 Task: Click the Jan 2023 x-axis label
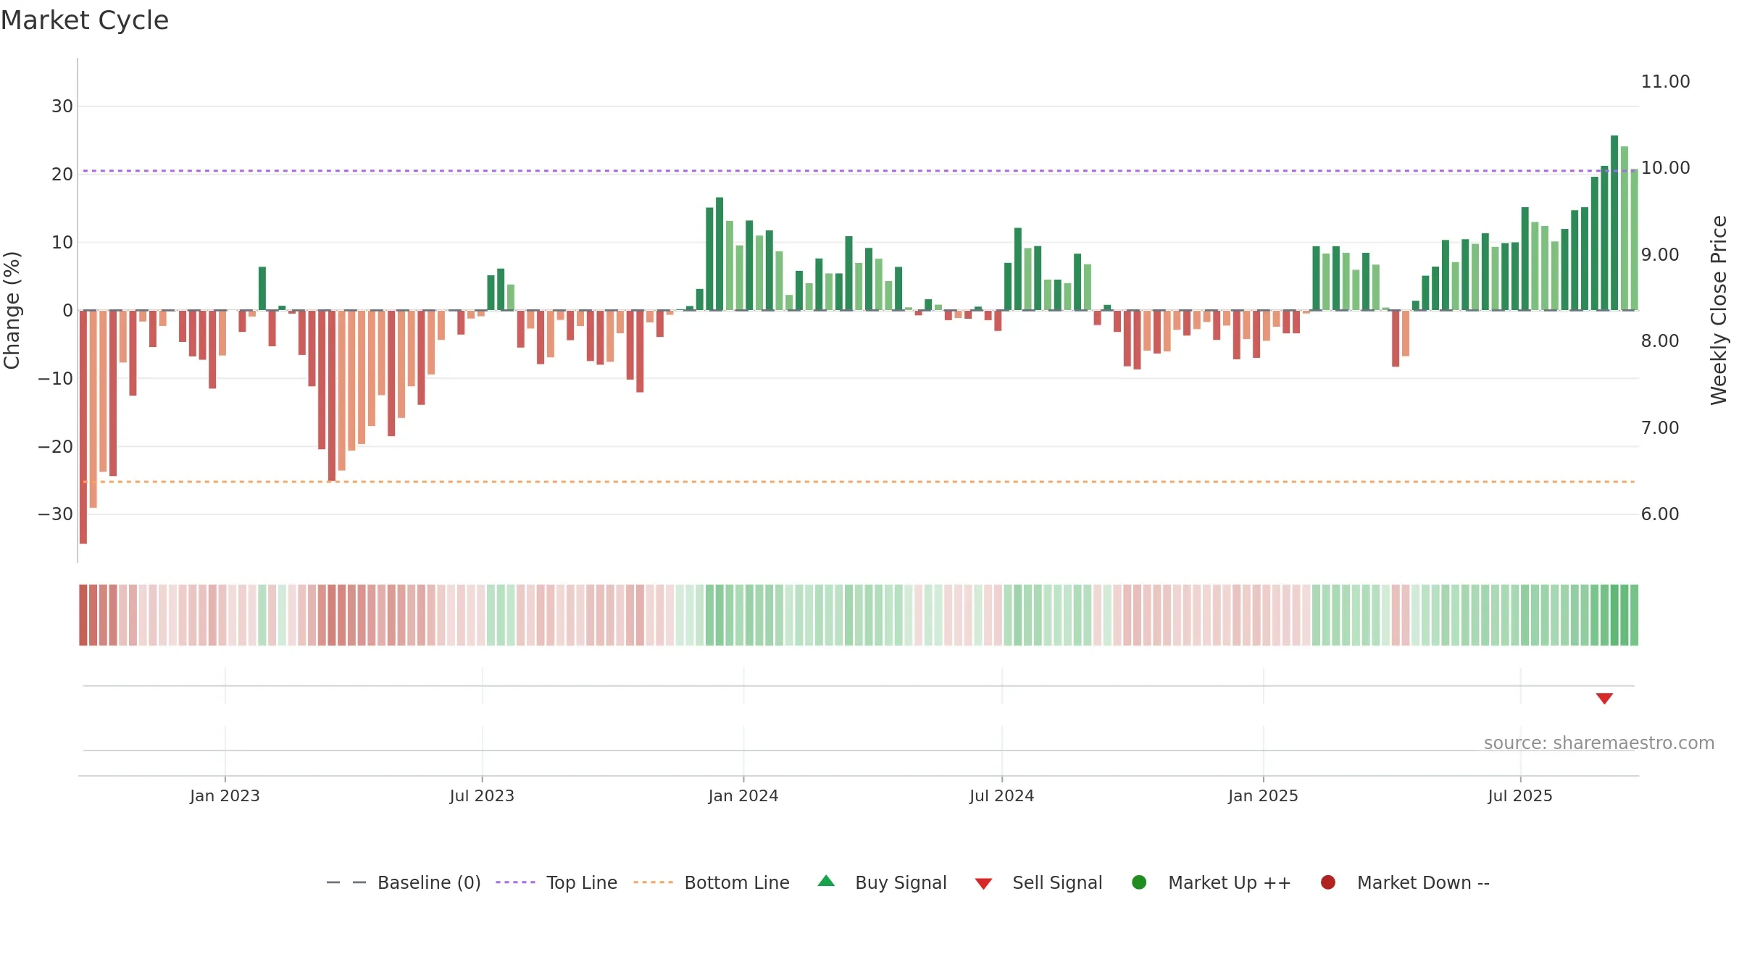(225, 795)
